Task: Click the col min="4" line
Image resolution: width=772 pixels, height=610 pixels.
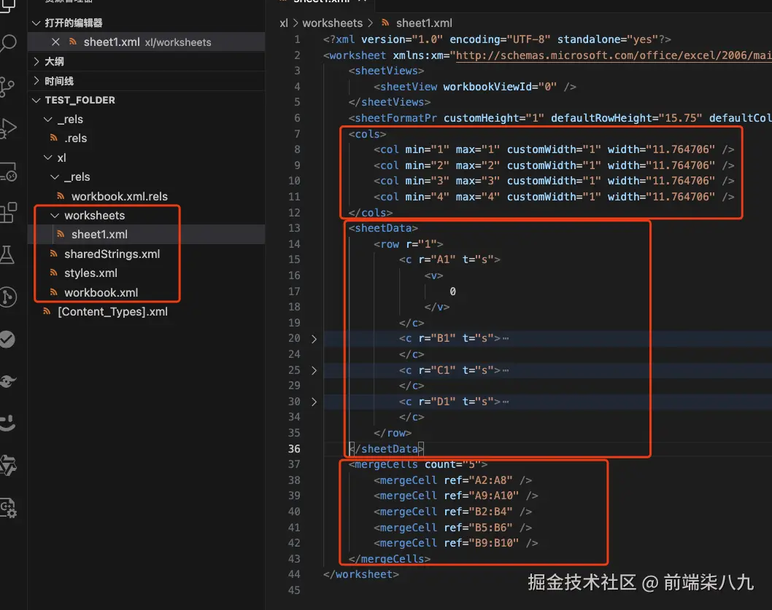Action: 554,197
